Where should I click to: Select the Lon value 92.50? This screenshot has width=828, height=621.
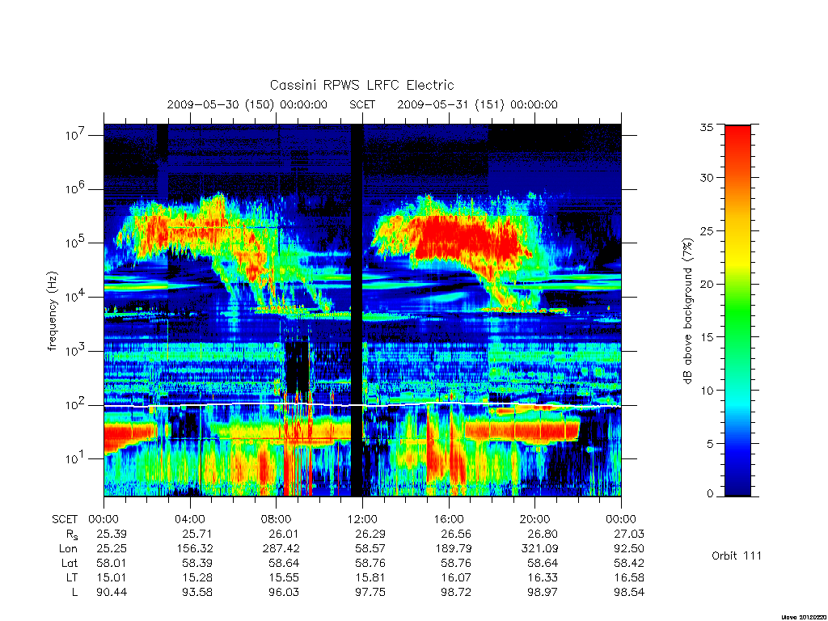[628, 549]
